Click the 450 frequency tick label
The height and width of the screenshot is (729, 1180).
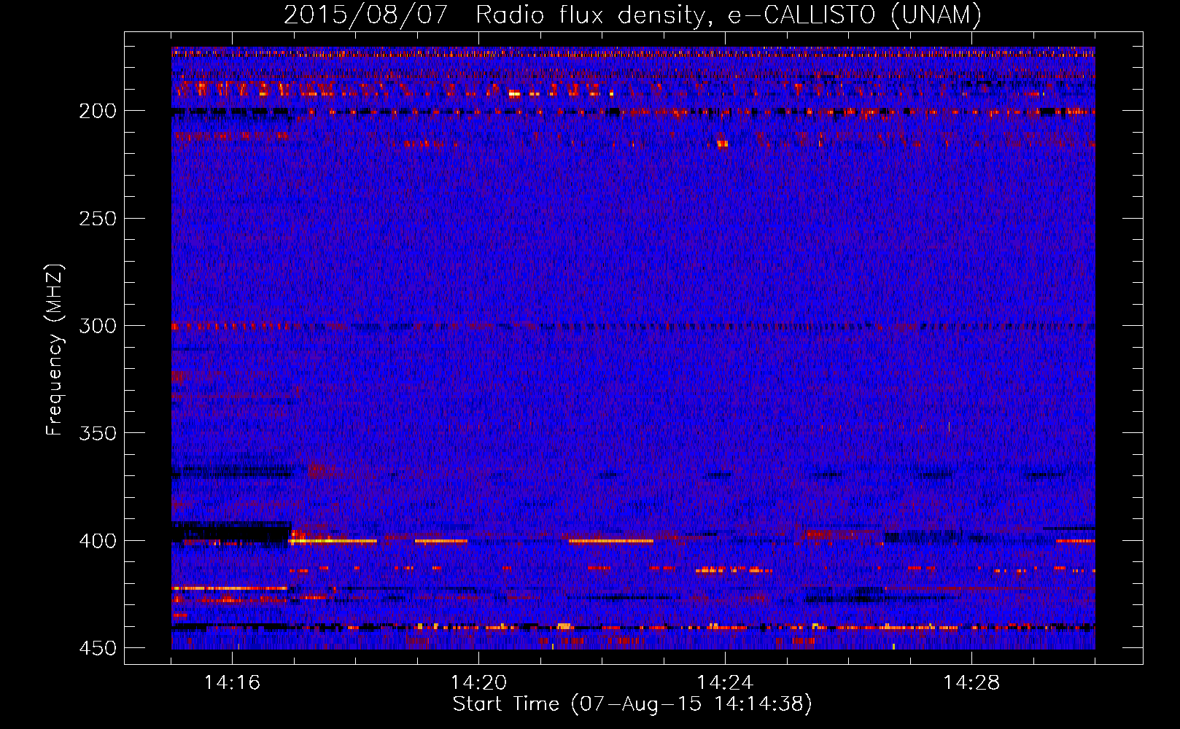pos(98,648)
